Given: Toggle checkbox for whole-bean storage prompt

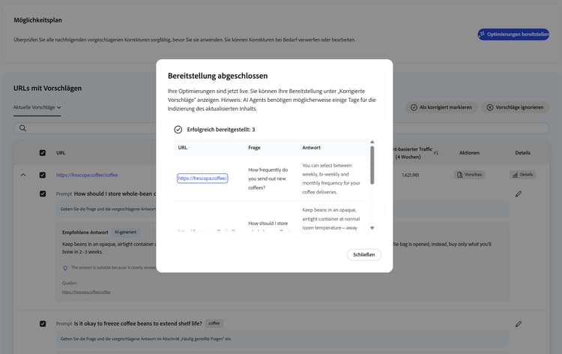Looking at the screenshot, I should pos(43,193).
